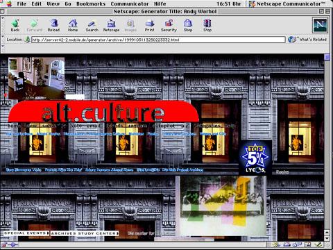This screenshot has height=250, width=333.
Task: Click the Location URL field
Action: [158, 40]
